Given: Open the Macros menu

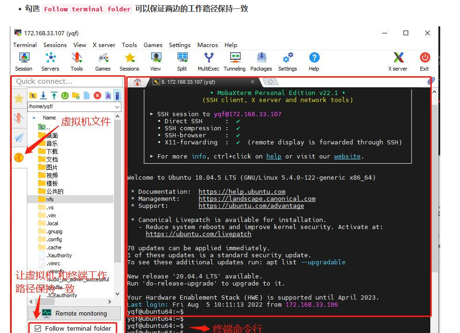Looking at the screenshot, I should 208,45.
